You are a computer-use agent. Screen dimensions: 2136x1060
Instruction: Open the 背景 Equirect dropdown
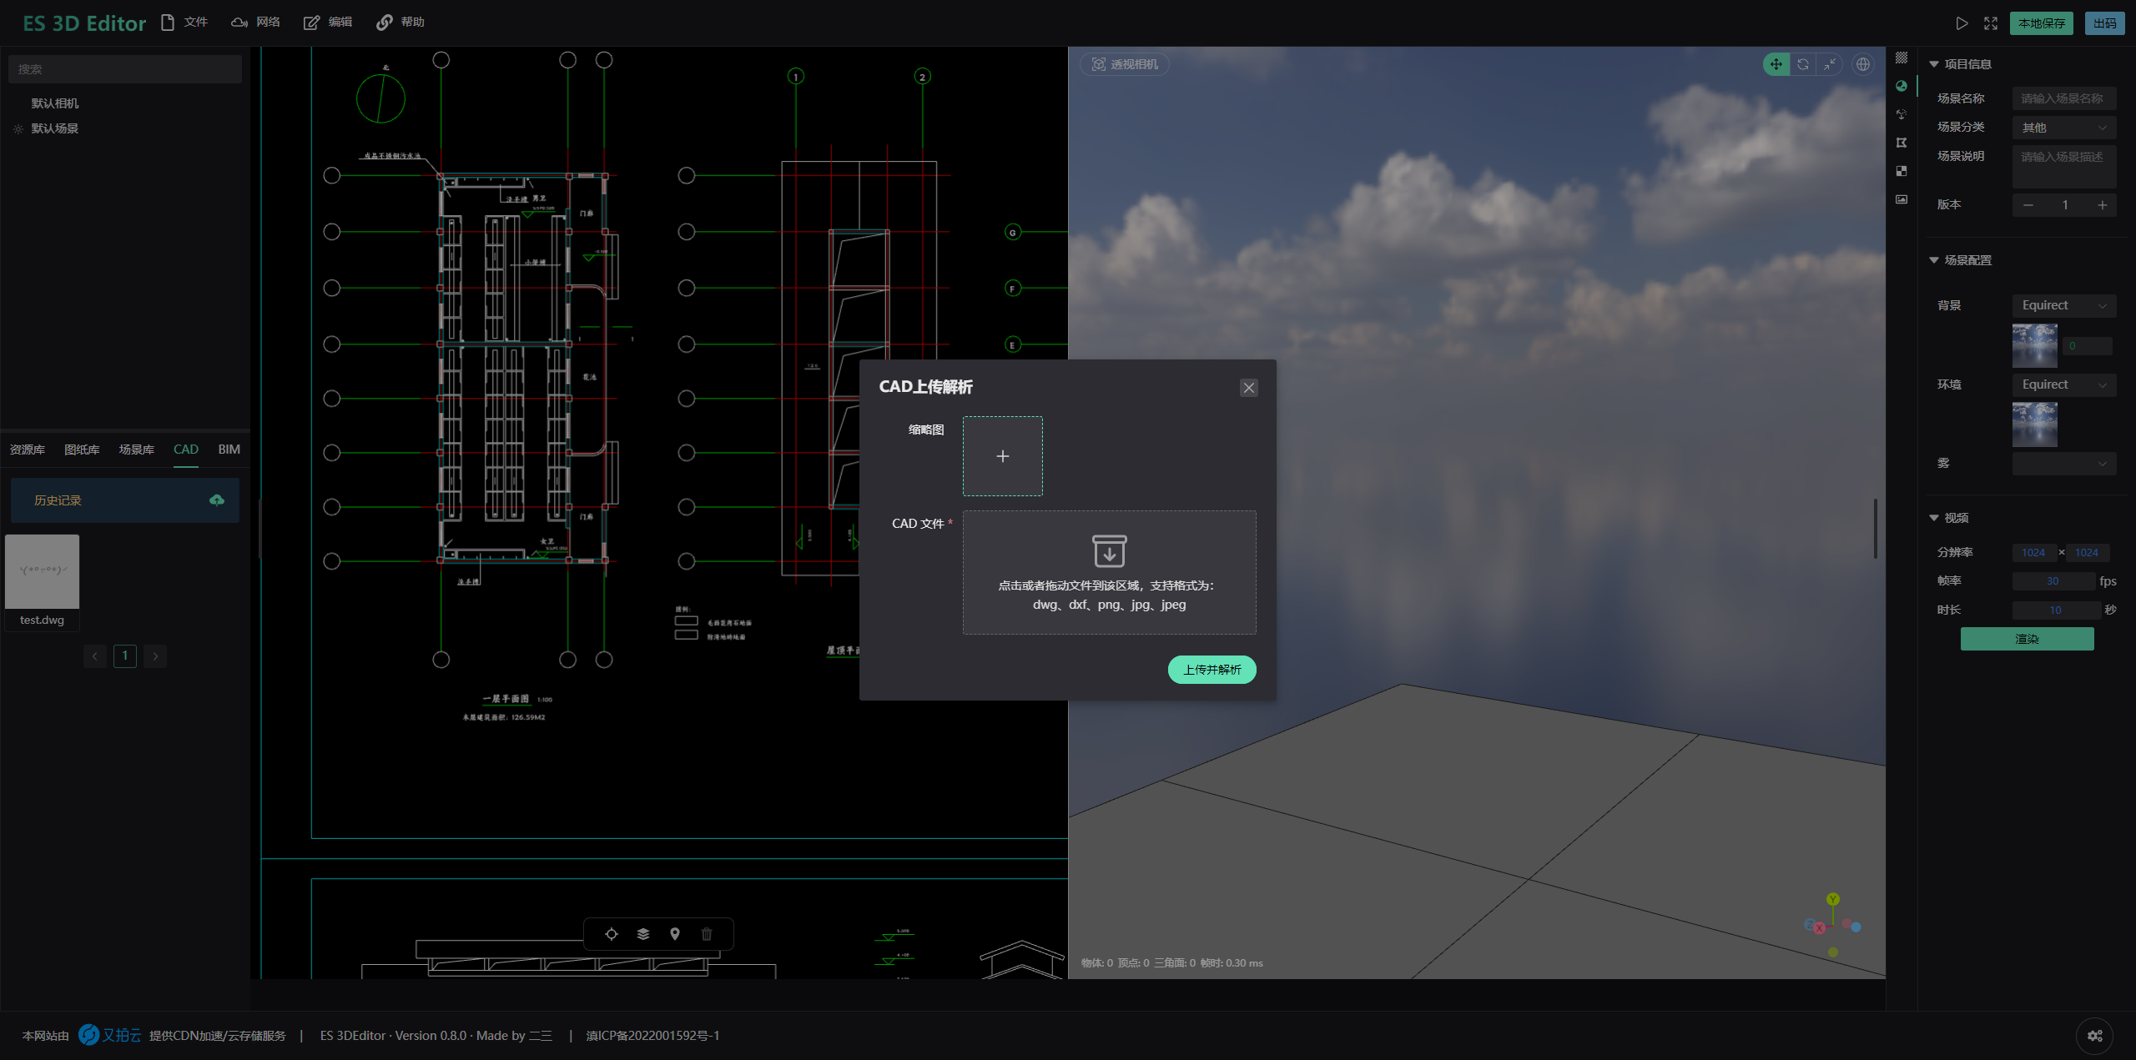[2063, 305]
